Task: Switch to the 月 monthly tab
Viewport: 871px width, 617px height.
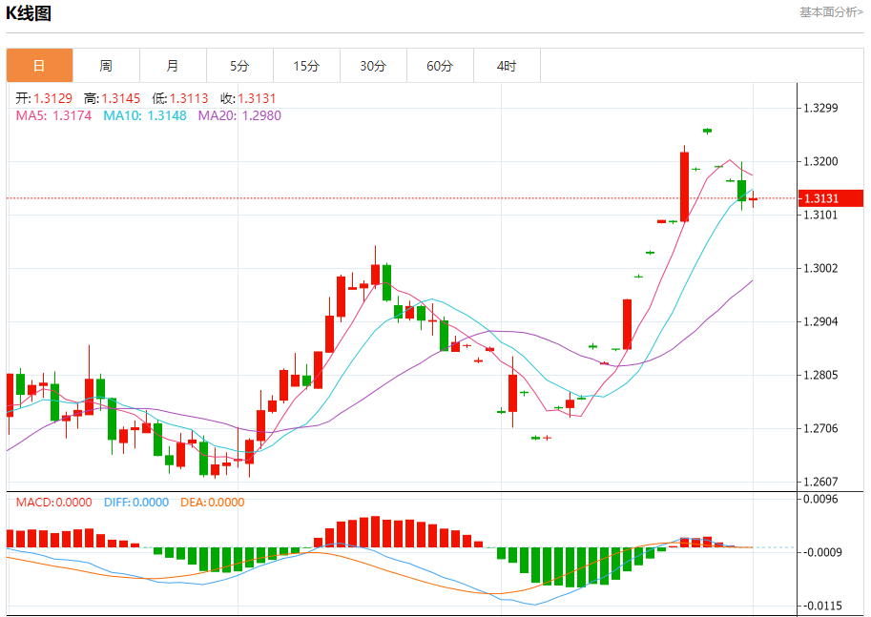Action: [173, 66]
